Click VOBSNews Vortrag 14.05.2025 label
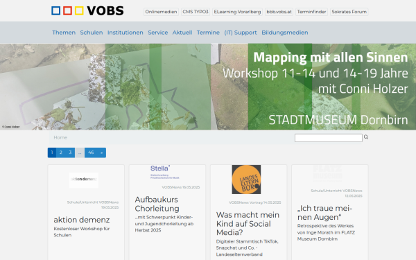Screen dimensions: 416x260 pos(255,202)
